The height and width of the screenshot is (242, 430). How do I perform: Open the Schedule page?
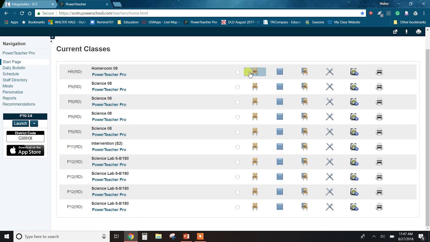11,74
